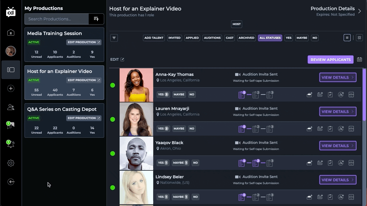Click the back arrow circle icon in sidebar
This screenshot has height=206, width=367.
tap(11, 182)
